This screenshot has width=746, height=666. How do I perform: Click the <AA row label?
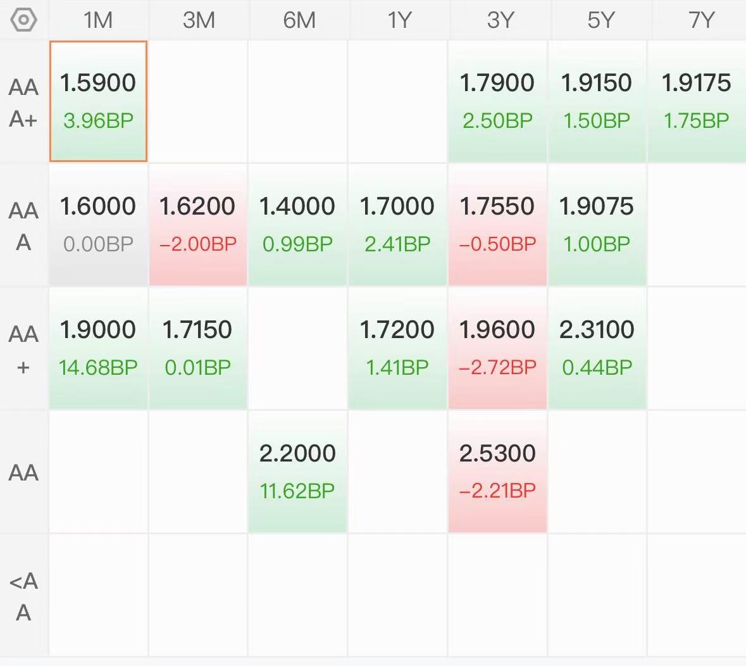coord(23,596)
